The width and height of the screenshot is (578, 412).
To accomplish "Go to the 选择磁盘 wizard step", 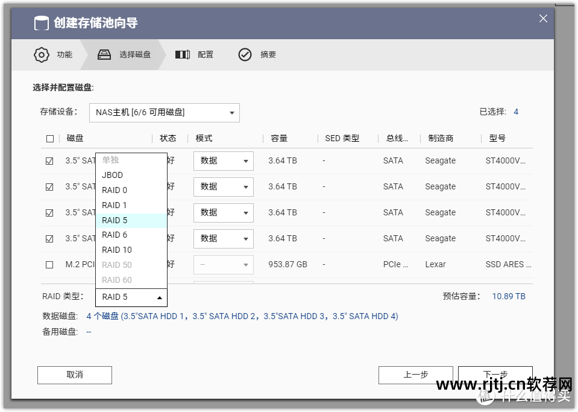I will tap(124, 54).
